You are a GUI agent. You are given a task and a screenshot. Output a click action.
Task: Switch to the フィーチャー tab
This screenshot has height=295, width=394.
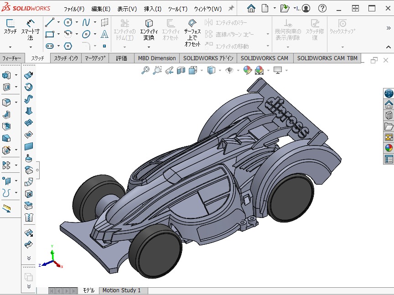tap(12, 58)
